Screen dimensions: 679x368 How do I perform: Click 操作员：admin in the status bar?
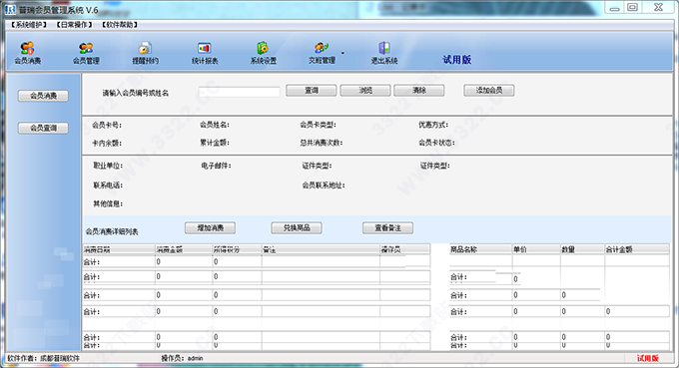[x=182, y=358]
